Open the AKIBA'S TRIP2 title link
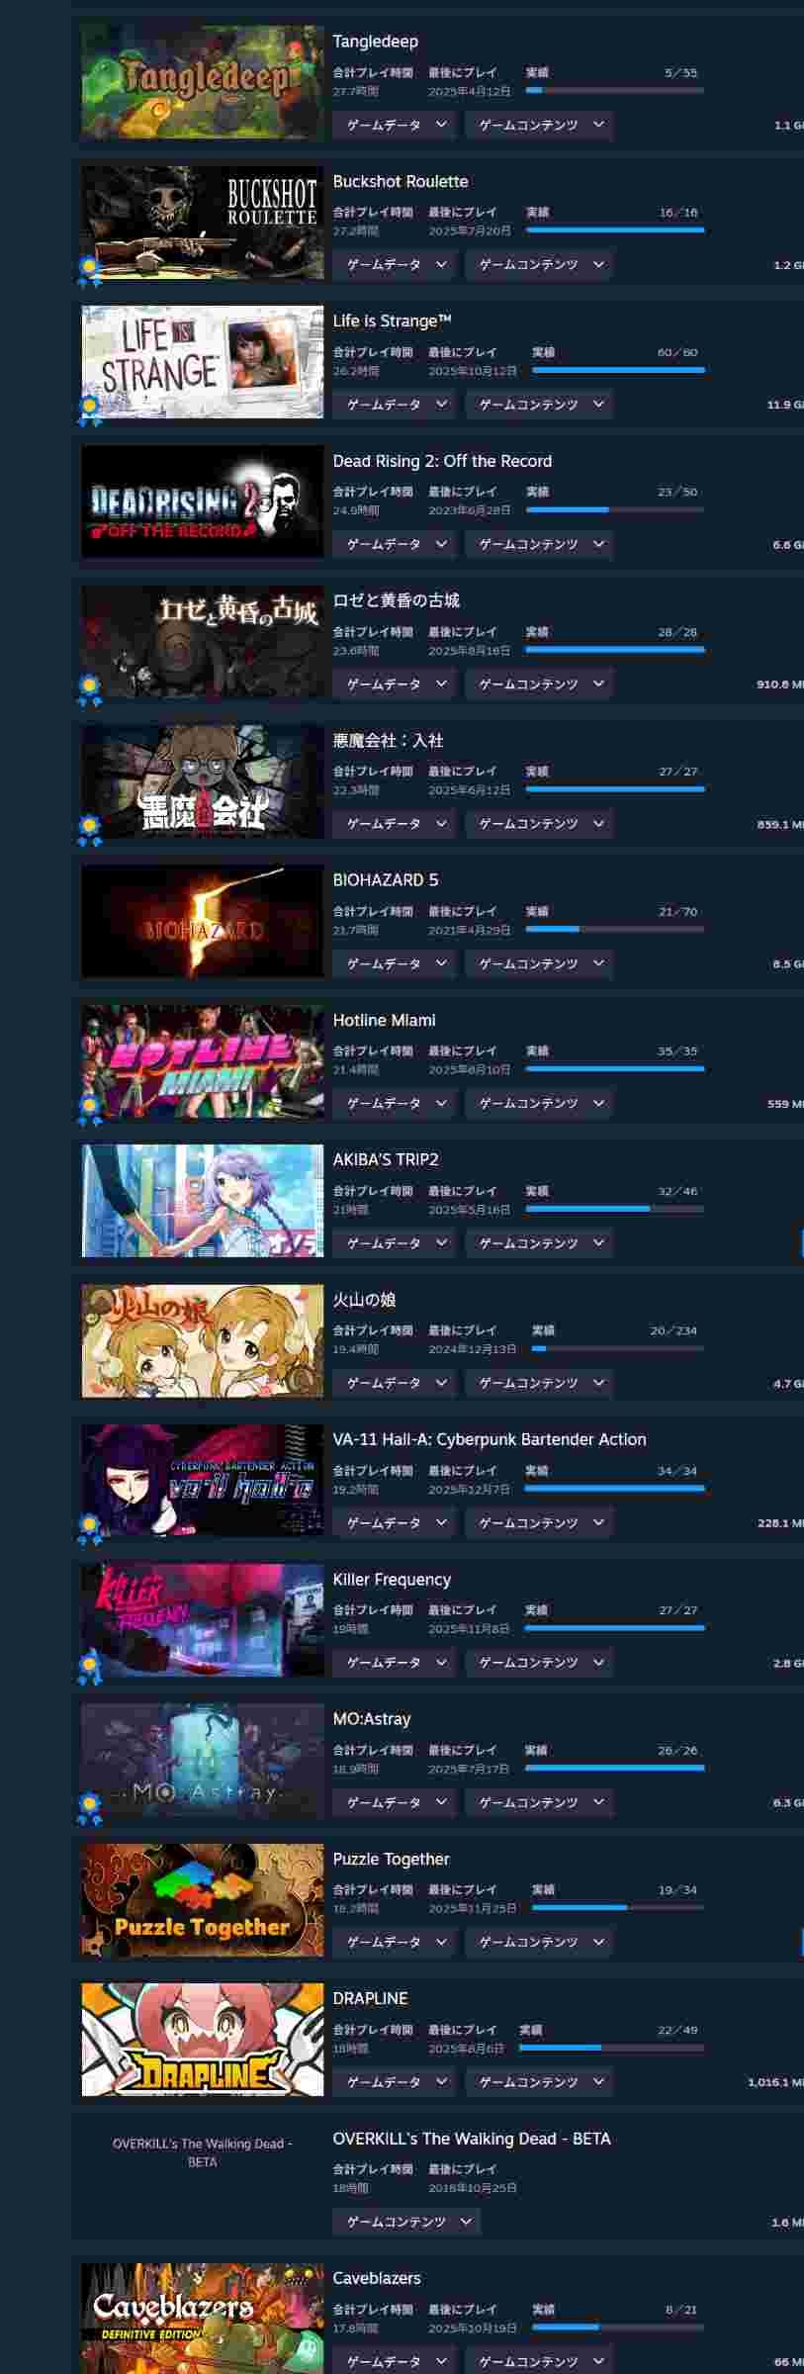Viewport: 804px width, 2374px height. pos(386,1159)
